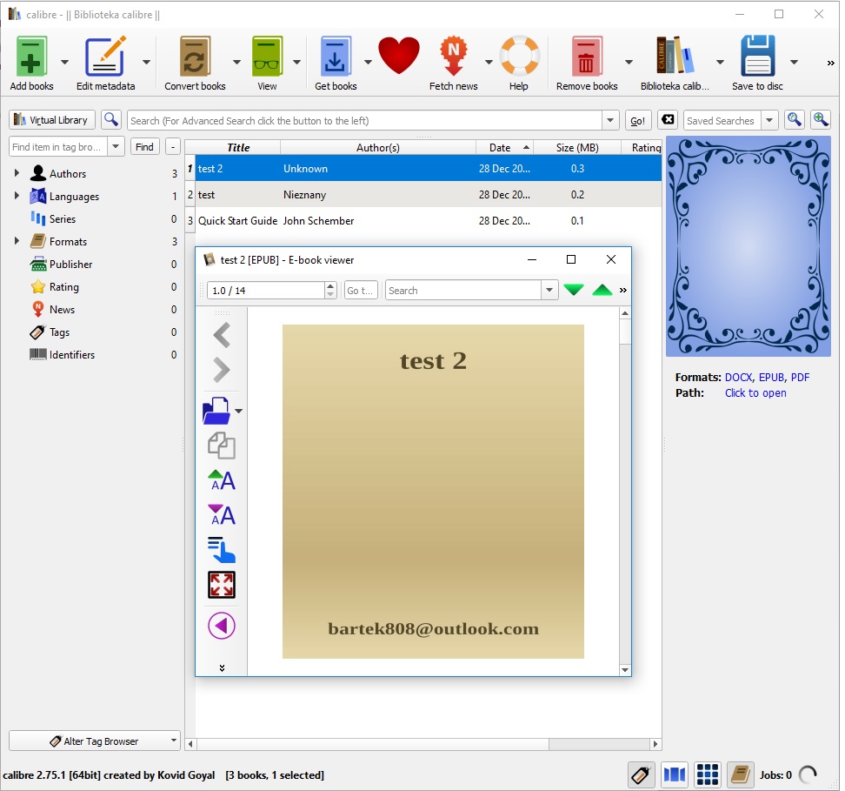Open table of contents icon in viewer
The width and height of the screenshot is (845, 791).
(x=222, y=550)
